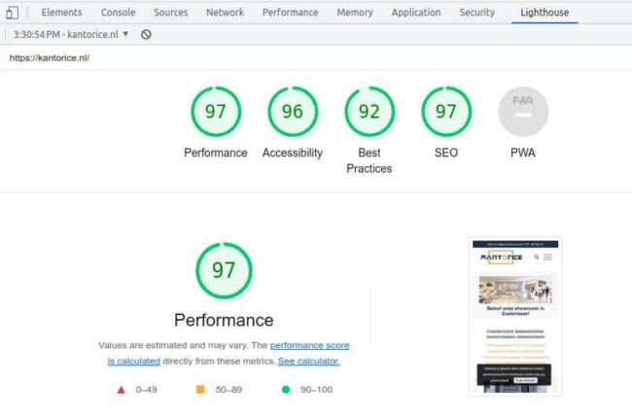
Task: Toggle the device toolbar icon
Action: [12, 13]
